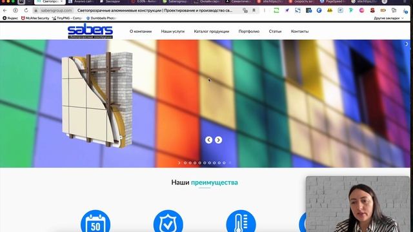Open the Контакты menu item

tap(299, 32)
